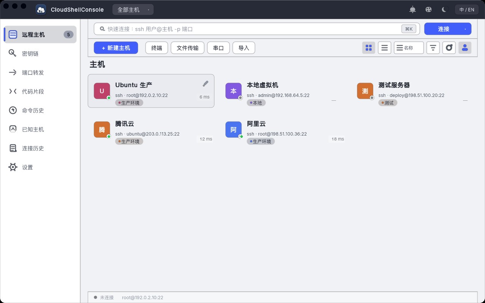The width and height of the screenshot is (485, 303).
Task: Click the tag ring icon in toolbar
Action: pyautogui.click(x=449, y=48)
